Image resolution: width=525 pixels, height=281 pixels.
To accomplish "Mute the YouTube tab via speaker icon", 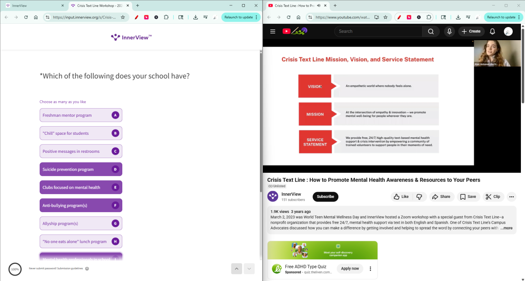I will pyautogui.click(x=319, y=6).
